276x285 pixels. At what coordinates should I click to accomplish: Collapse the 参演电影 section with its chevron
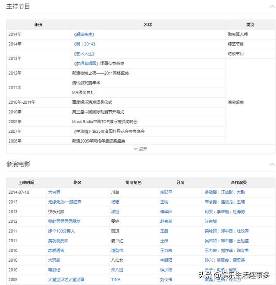(x=272, y=164)
